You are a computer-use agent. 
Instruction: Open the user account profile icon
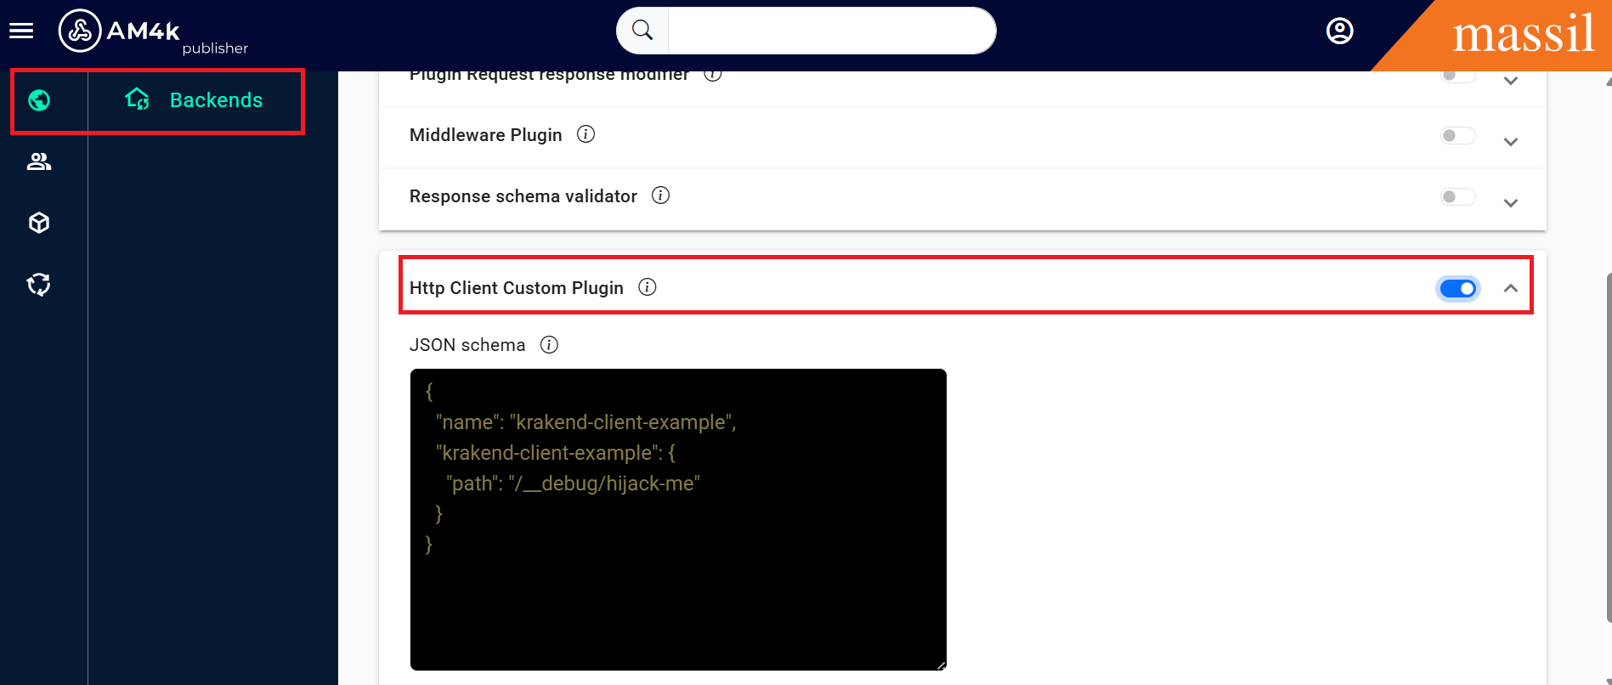pos(1339,31)
